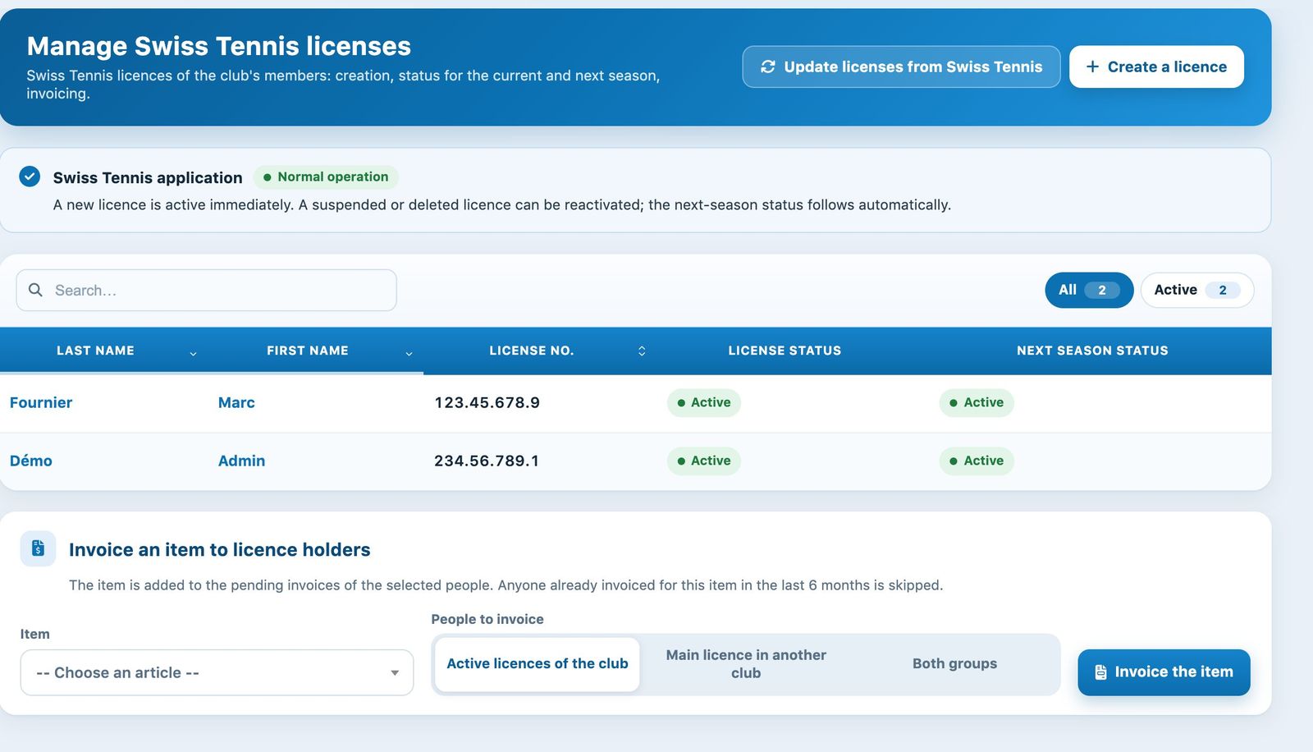This screenshot has width=1313, height=752.
Task: Click the People to invoice label
Action: [x=487, y=619]
